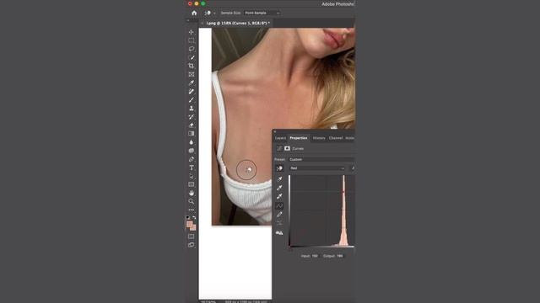Image resolution: width=540 pixels, height=303 pixels.
Task: Select the History Brush tool
Action: coord(192,117)
